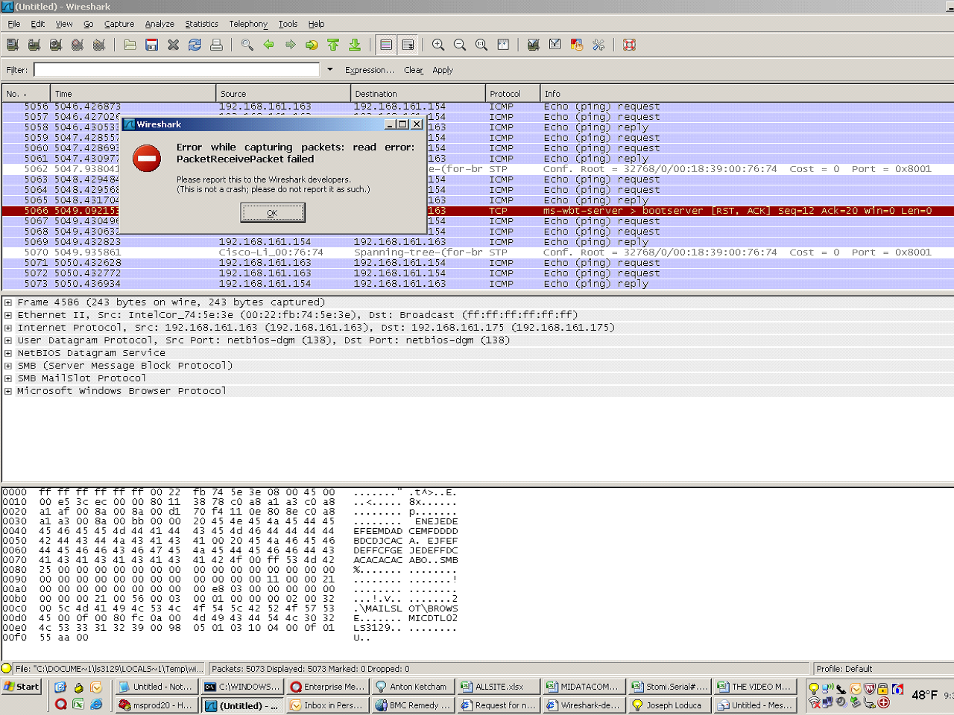Find a packet magnifier icon

(247, 45)
